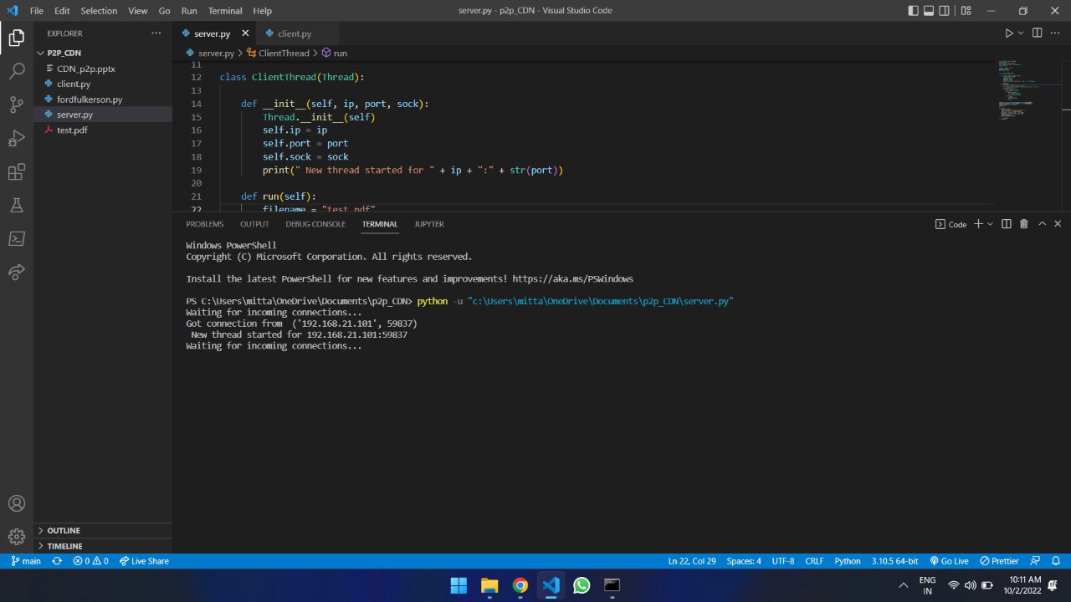Open Run button dropdown arrow

pyautogui.click(x=1020, y=33)
